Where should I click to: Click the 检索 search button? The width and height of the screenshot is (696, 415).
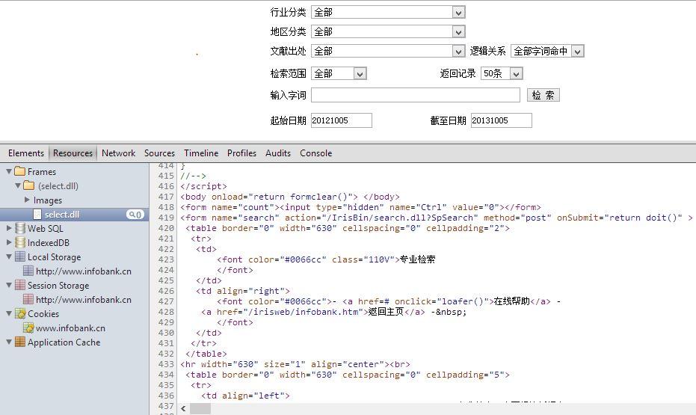point(543,95)
